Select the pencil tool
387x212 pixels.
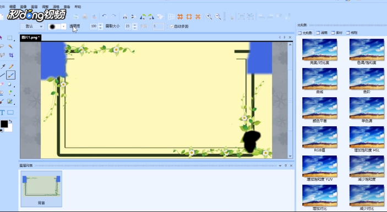(x=11, y=66)
